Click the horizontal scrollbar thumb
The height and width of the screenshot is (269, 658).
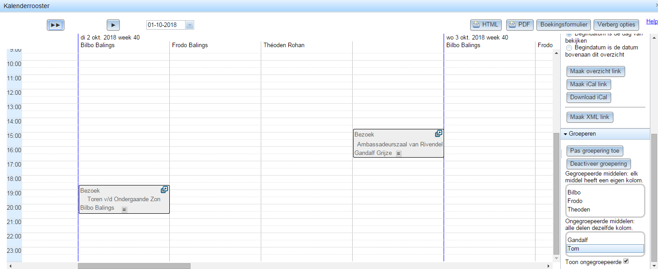(x=134, y=266)
